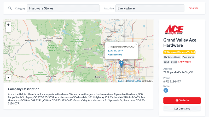Open the Facebook social icon
The width and height of the screenshot is (209, 117).
(166, 90)
